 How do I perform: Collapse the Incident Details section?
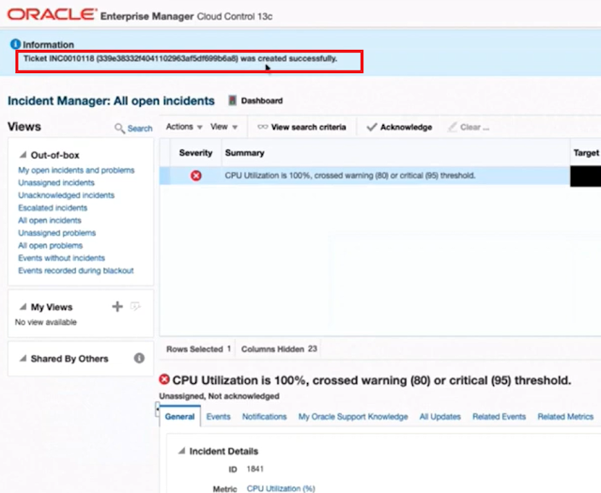[x=181, y=451]
